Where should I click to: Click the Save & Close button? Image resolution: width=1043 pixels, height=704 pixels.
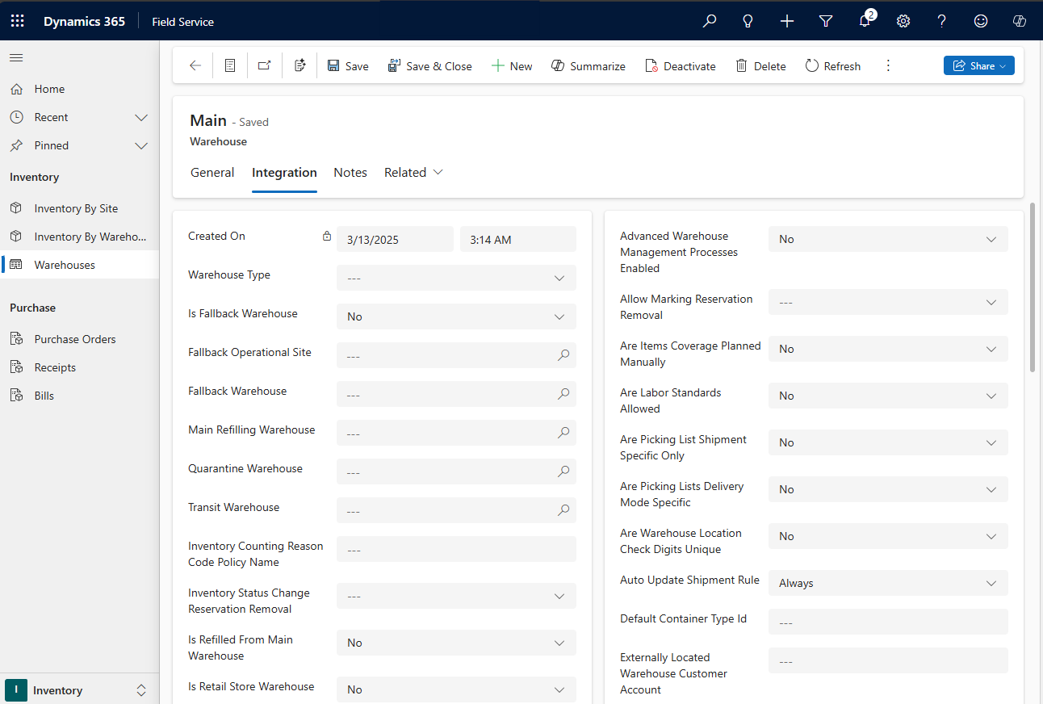pyautogui.click(x=429, y=65)
